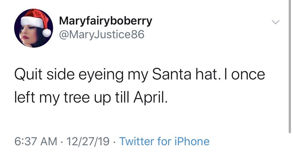Click the white pom-pom on avatar's Santa hat
This screenshot has width=293, height=157.
(x=47, y=32)
